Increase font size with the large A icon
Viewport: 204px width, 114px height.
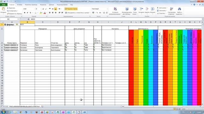(x=43, y=9)
